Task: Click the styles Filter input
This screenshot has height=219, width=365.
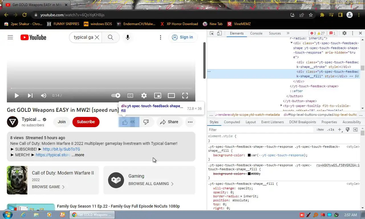Action: click(x=260, y=130)
